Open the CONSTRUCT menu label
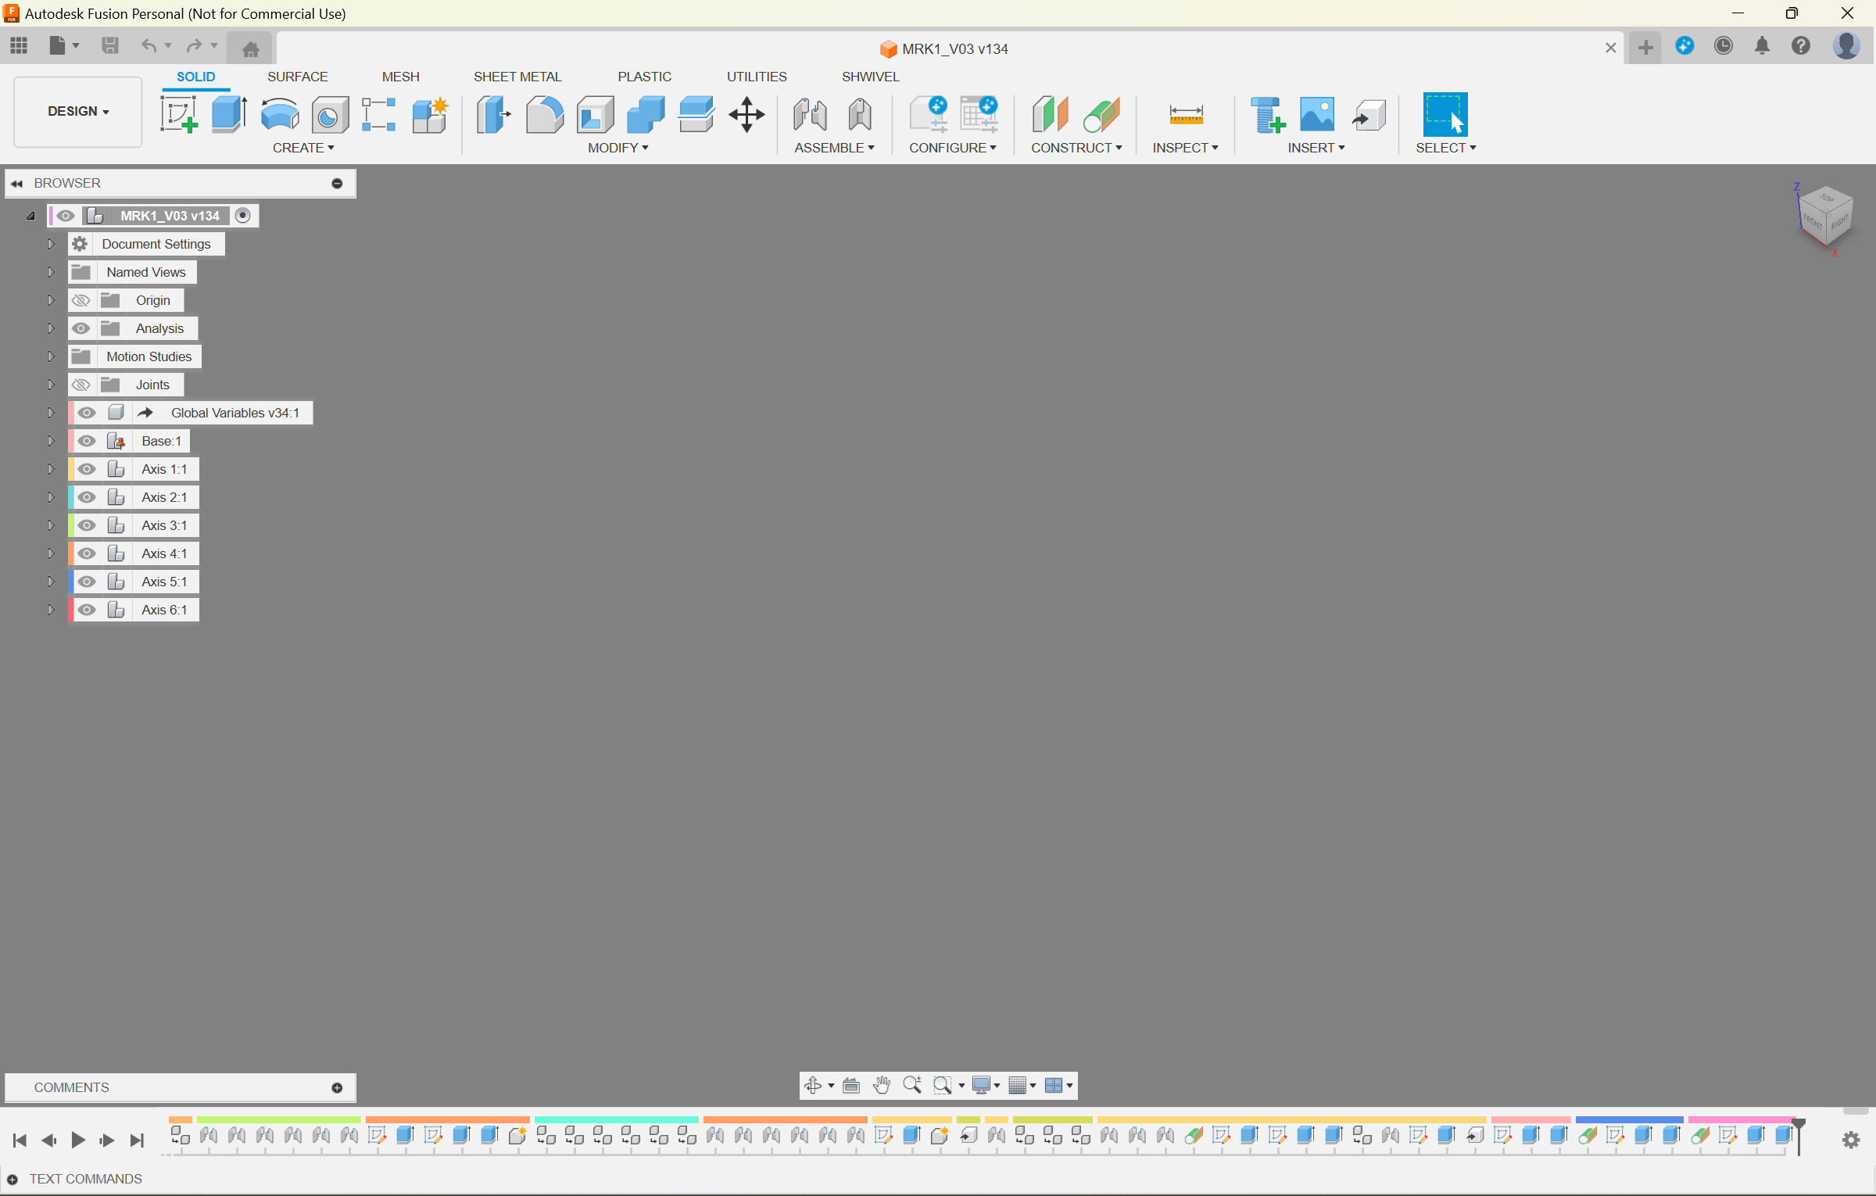The height and width of the screenshot is (1196, 1876). click(1076, 148)
